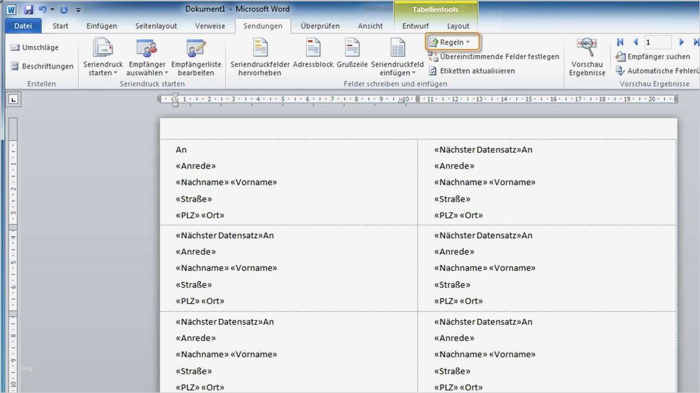Toggle Vorschau Ergebnisse preview
This screenshot has height=393, width=700.
point(586,55)
